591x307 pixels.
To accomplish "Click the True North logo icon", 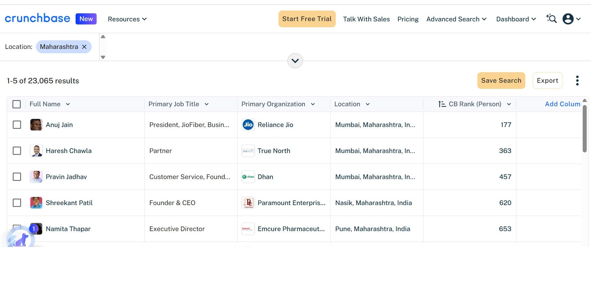I will (248, 151).
